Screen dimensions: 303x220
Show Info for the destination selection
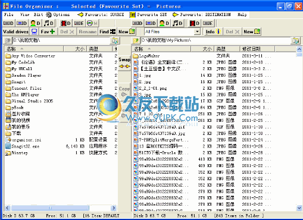point(213,32)
